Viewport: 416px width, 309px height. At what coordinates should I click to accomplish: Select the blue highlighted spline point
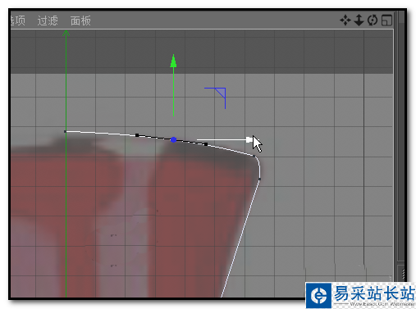173,140
